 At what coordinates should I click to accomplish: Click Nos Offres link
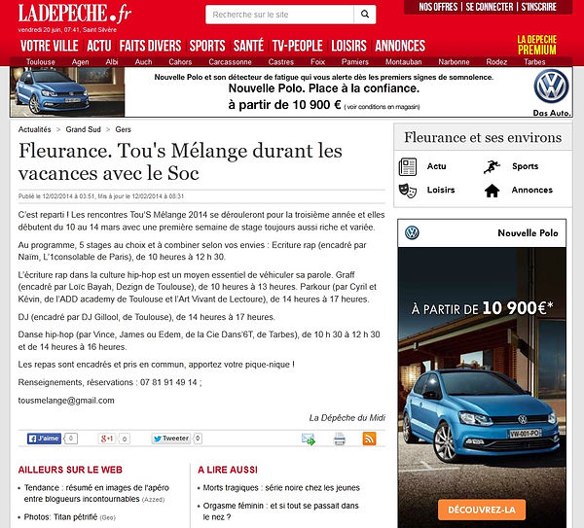438,7
